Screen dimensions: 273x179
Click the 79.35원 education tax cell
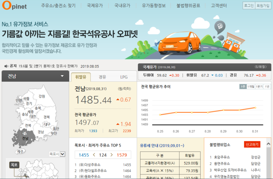190,171
